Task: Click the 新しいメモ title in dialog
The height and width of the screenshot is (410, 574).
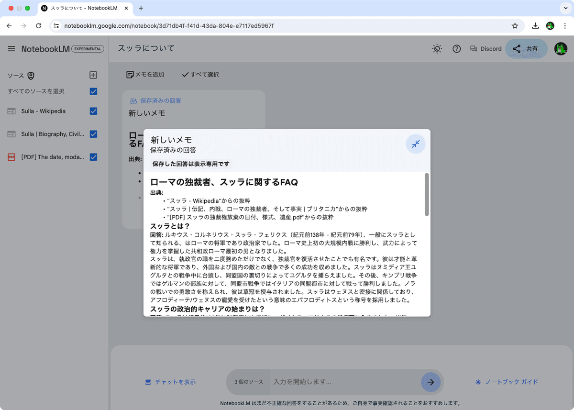Action: click(171, 140)
